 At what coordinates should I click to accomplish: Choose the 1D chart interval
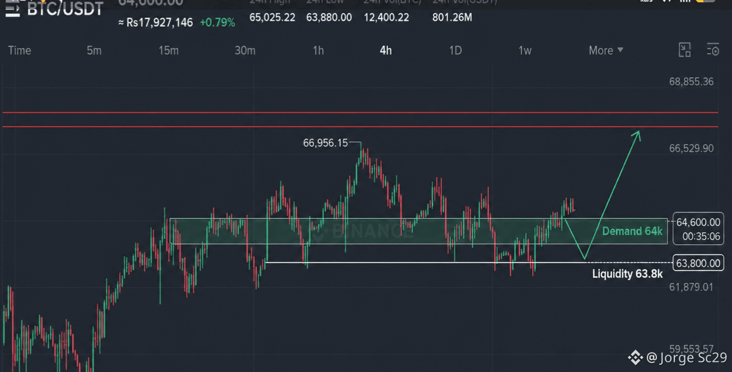point(455,50)
